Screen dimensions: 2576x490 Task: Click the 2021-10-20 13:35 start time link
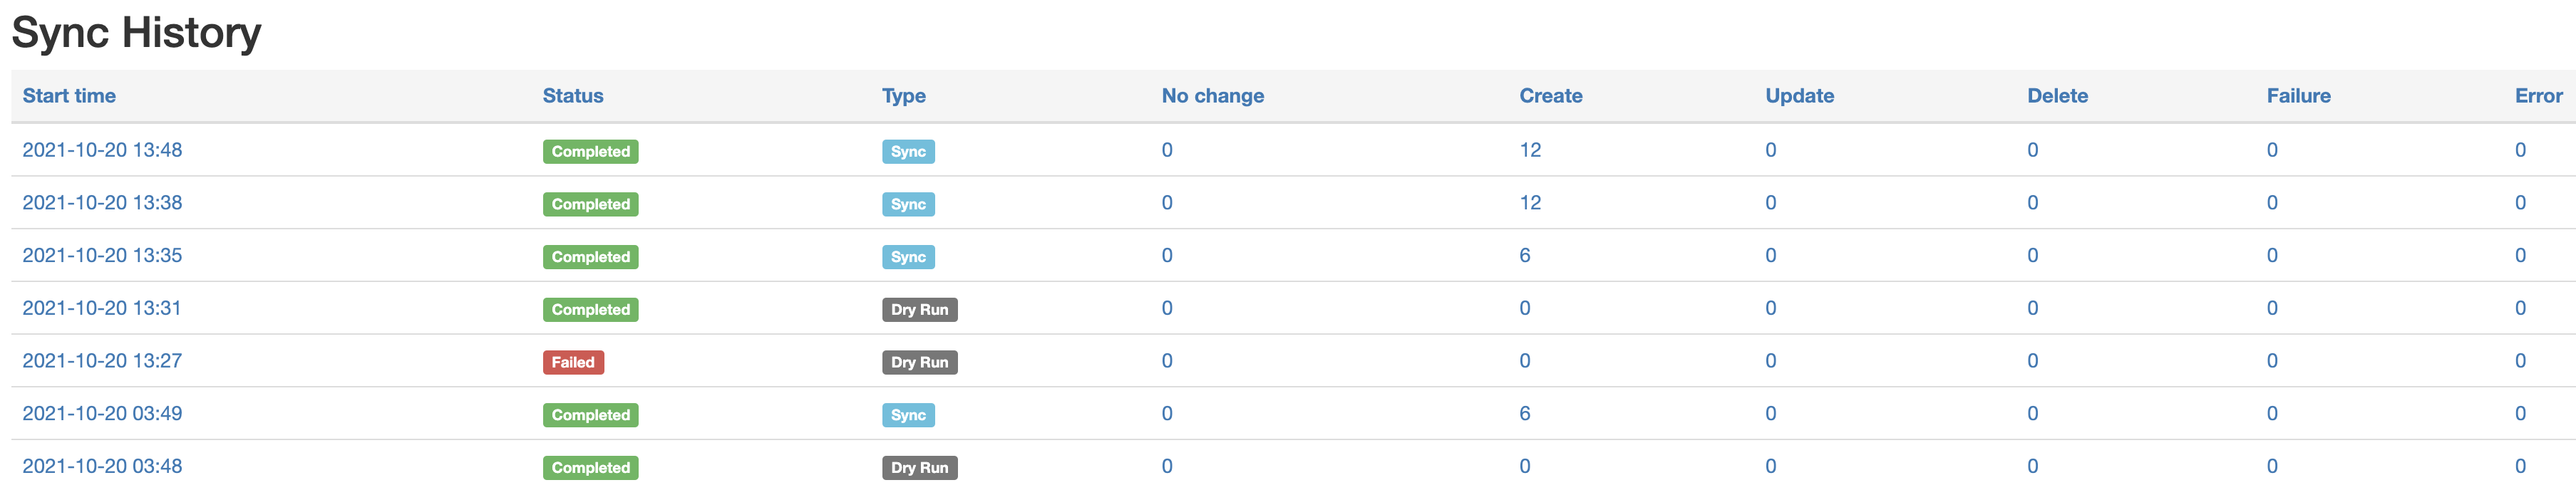point(102,256)
